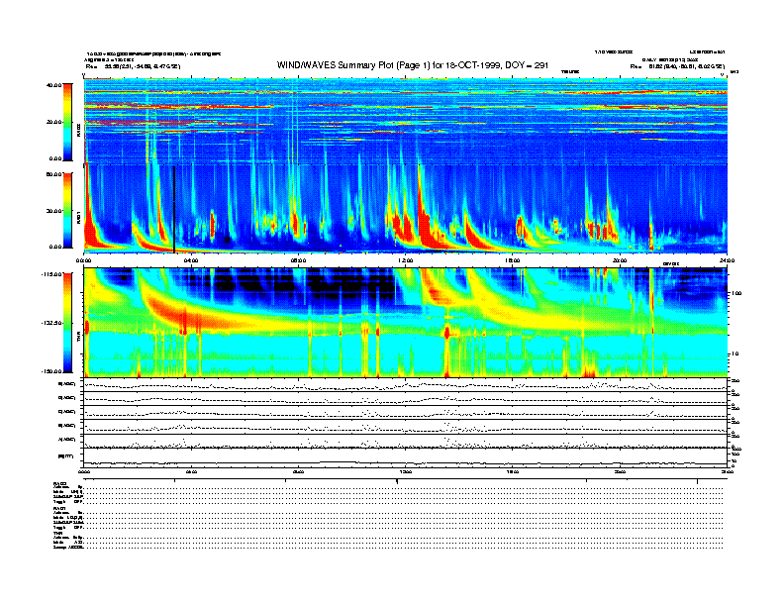Click the TNR heading in the bottom status table

(57, 533)
